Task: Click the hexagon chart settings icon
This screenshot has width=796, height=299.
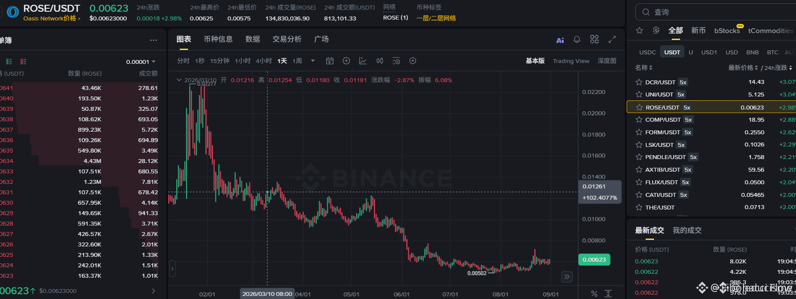Action: click(413, 61)
